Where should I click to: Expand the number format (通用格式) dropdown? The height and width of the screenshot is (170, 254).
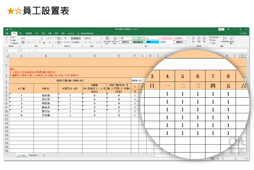[x=100, y=38]
